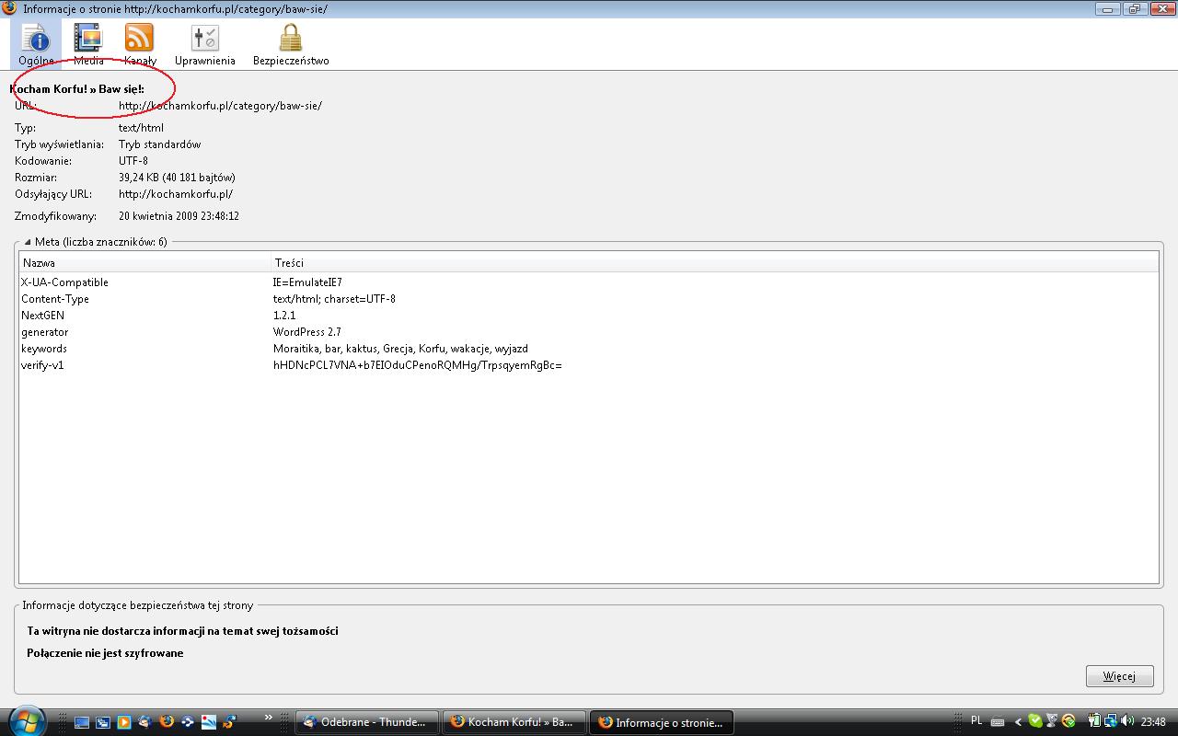Screen dimensions: 1178x736
Task: Click the Tryb standardów value
Action: pyautogui.click(x=159, y=144)
